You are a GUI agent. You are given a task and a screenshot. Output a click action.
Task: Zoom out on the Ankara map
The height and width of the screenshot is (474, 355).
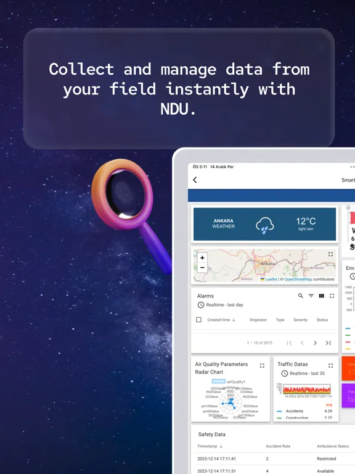pyautogui.click(x=202, y=267)
